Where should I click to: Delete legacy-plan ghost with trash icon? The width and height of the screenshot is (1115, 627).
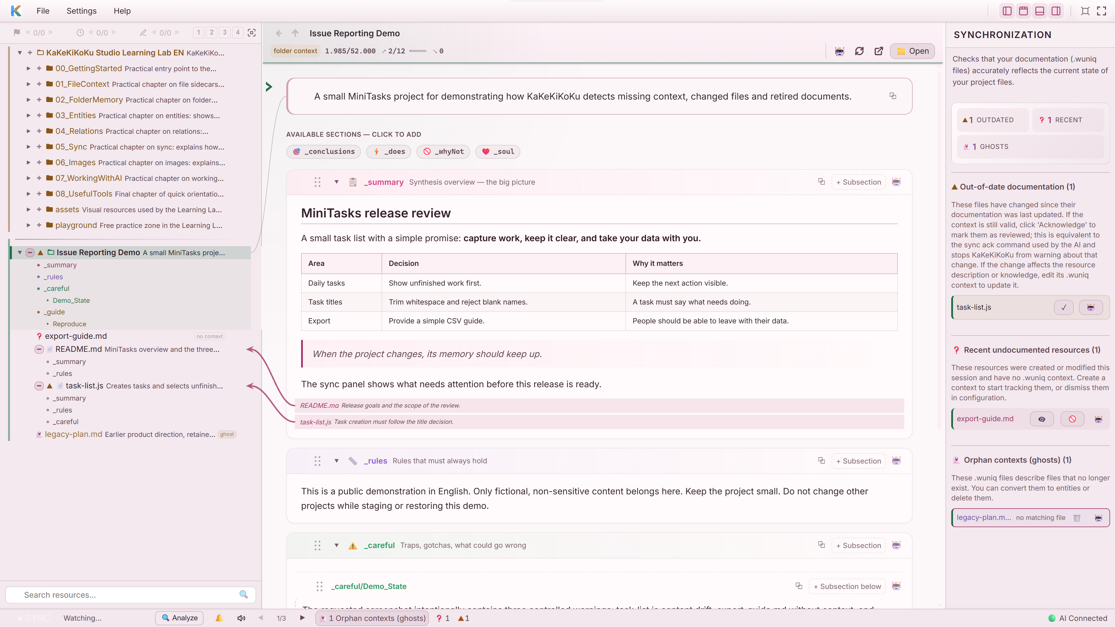tap(1077, 518)
